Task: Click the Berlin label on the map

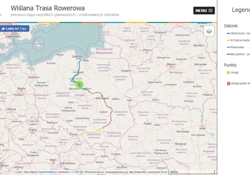Action: click(x=22, y=88)
